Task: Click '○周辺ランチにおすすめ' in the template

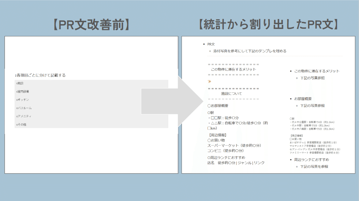Action: click(226, 158)
